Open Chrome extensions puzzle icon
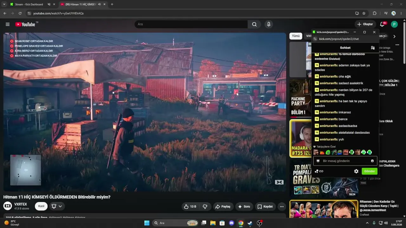This screenshot has height=228, width=406. (x=375, y=13)
